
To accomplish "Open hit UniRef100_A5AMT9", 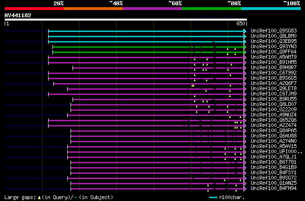I will [x=274, y=57].
